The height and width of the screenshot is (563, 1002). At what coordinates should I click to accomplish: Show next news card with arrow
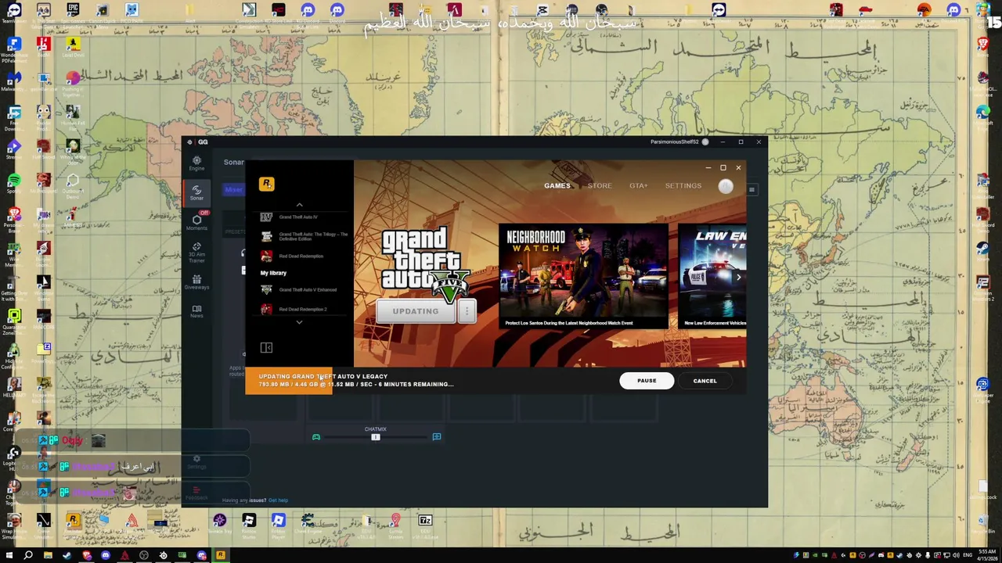(737, 277)
